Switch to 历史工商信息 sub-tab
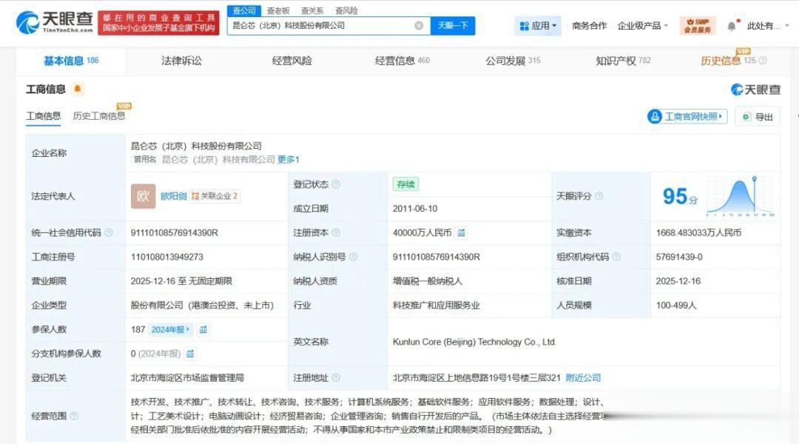The image size is (799, 444). pyautogui.click(x=99, y=116)
